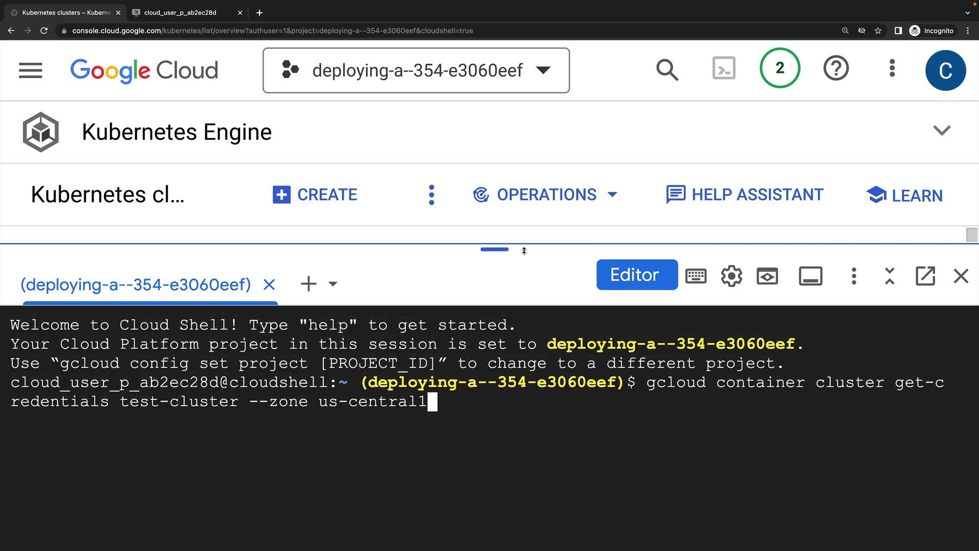The height and width of the screenshot is (551, 979).
Task: Switch to cloud_user_p_ab2ec28d browser tab
Action: [181, 13]
